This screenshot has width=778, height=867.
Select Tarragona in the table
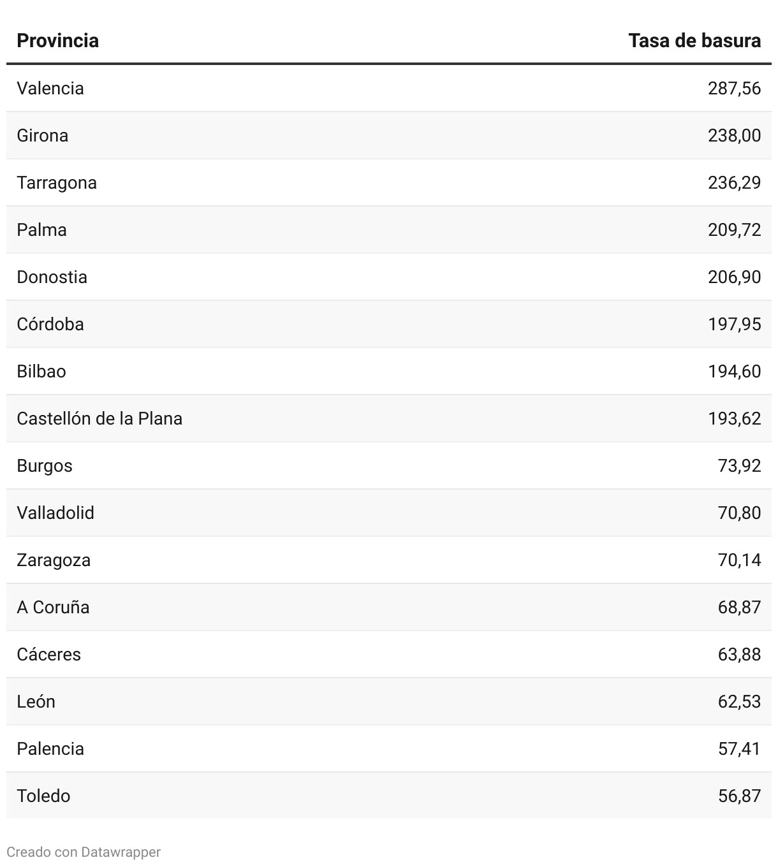coord(57,183)
